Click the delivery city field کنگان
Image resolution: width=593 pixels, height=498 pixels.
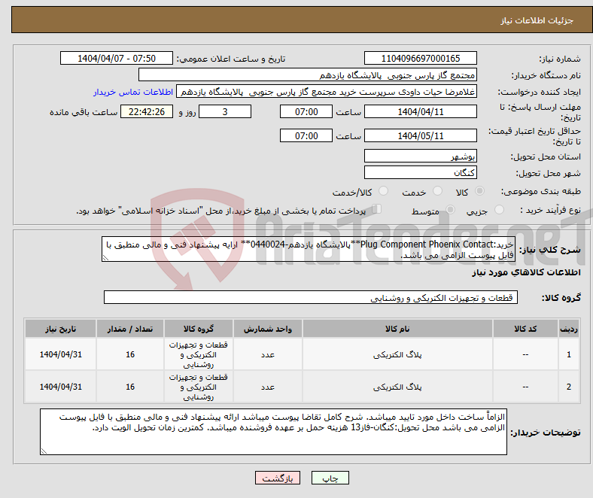pyautogui.click(x=420, y=172)
